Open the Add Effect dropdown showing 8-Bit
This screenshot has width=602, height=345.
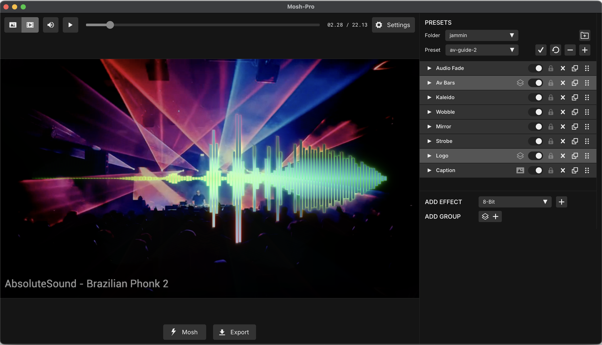515,202
